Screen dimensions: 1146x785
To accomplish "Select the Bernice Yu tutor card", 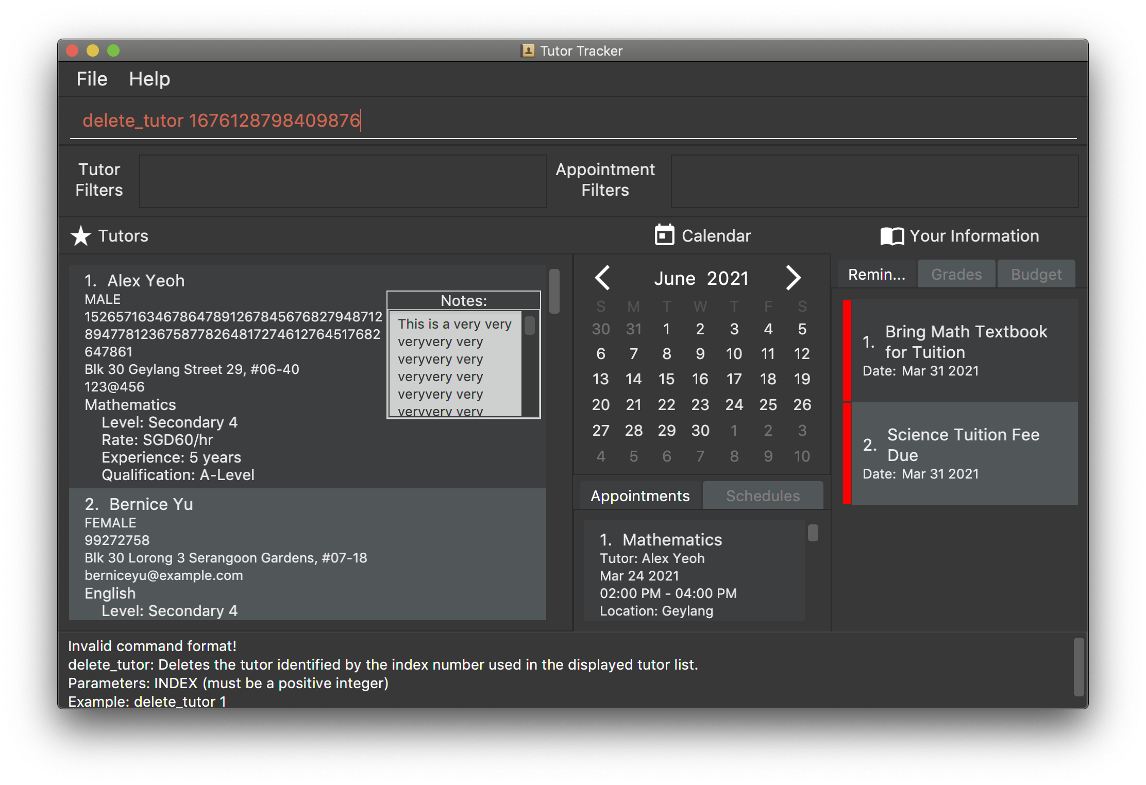I will coord(307,554).
